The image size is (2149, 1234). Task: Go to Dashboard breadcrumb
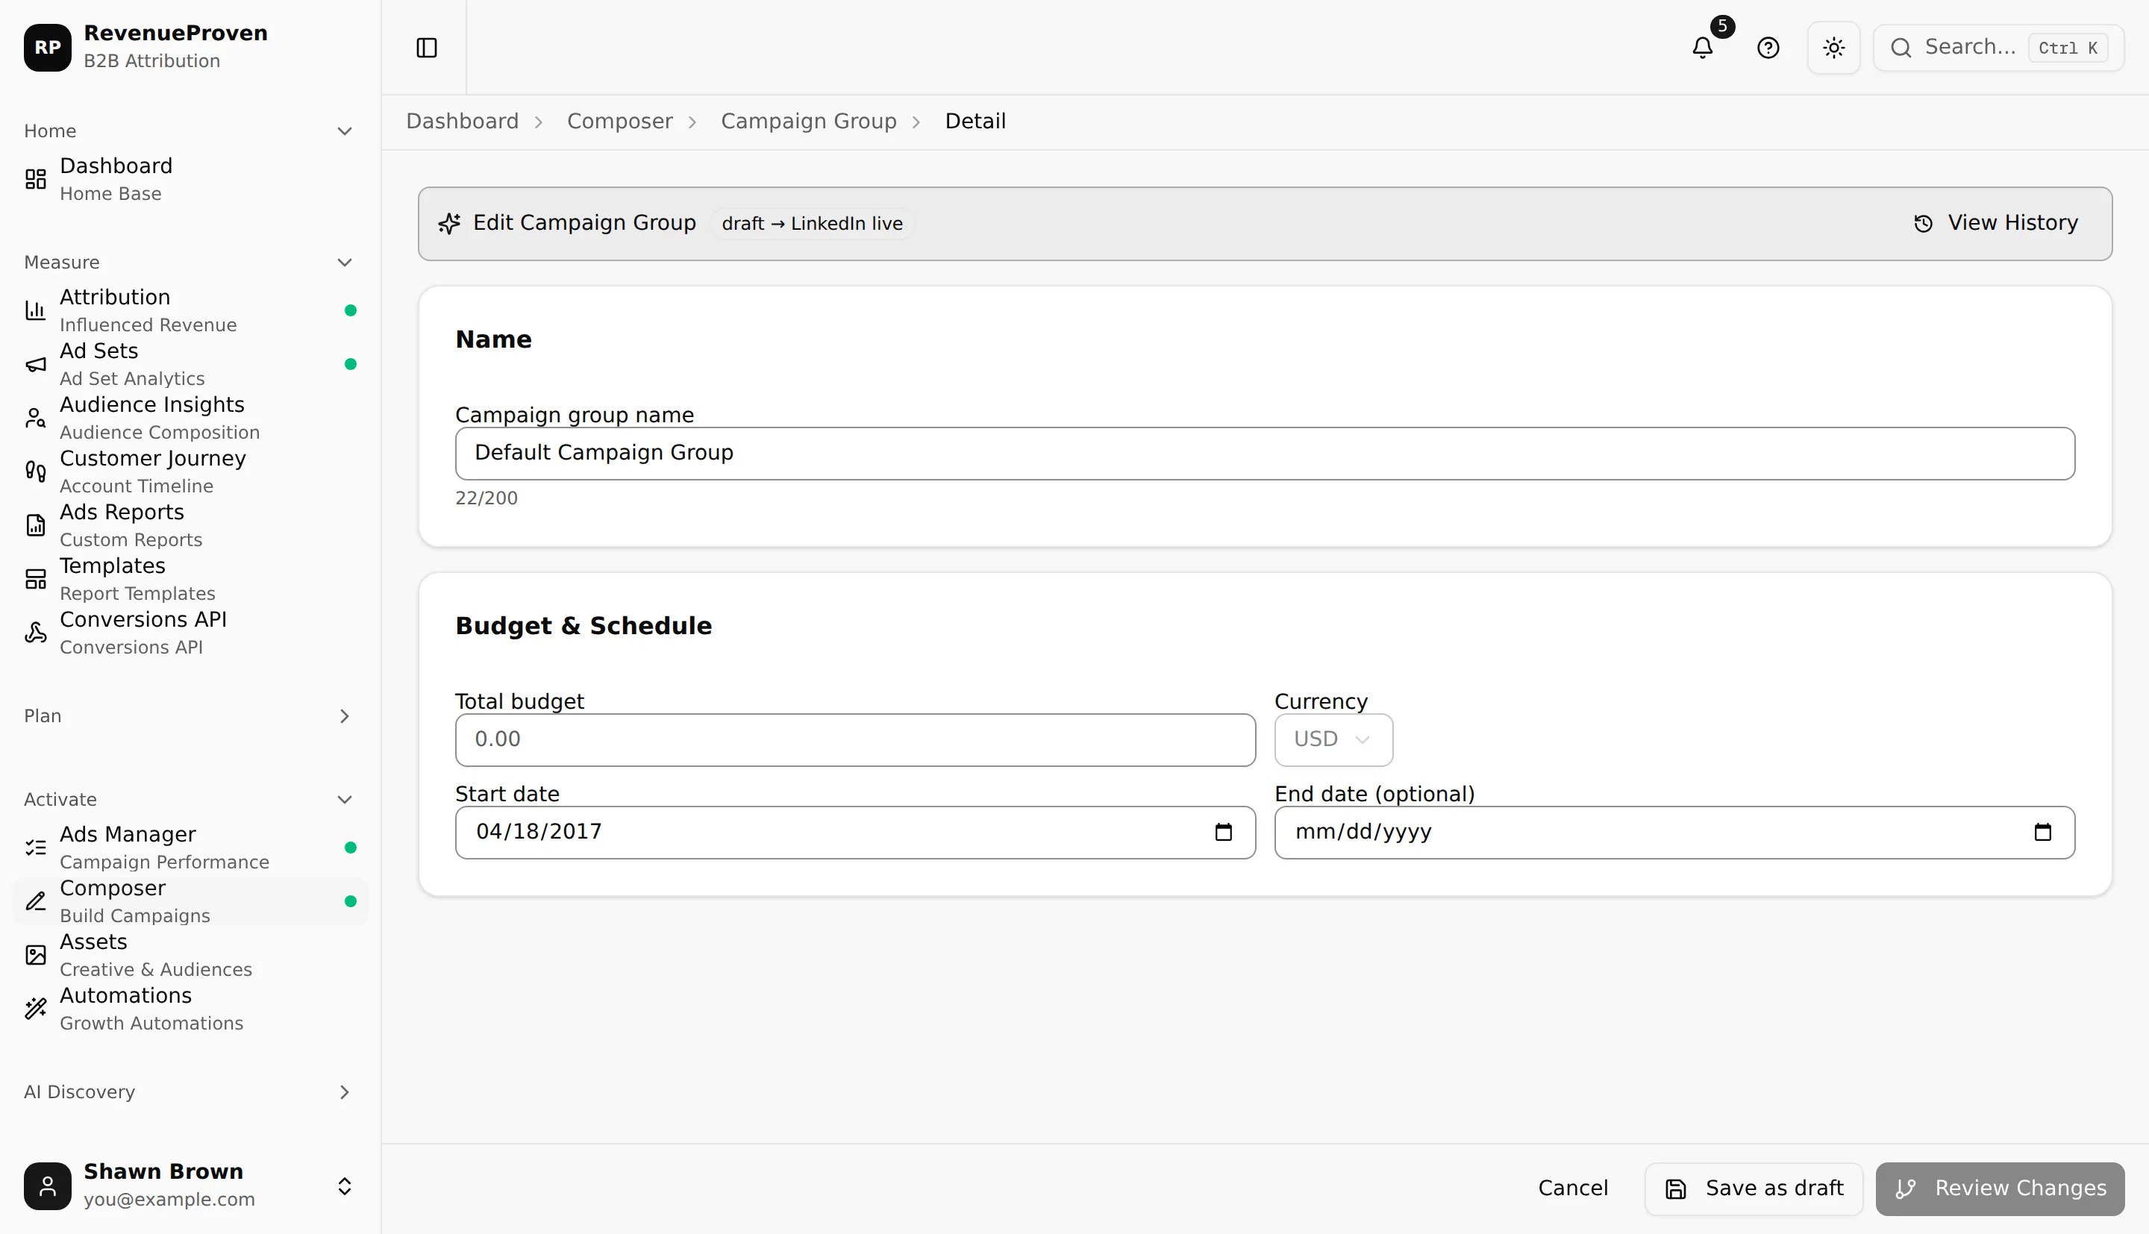click(462, 121)
